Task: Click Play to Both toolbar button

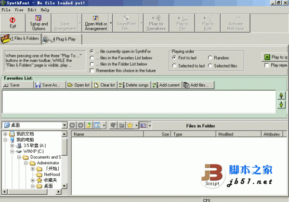Action: (x=208, y=23)
